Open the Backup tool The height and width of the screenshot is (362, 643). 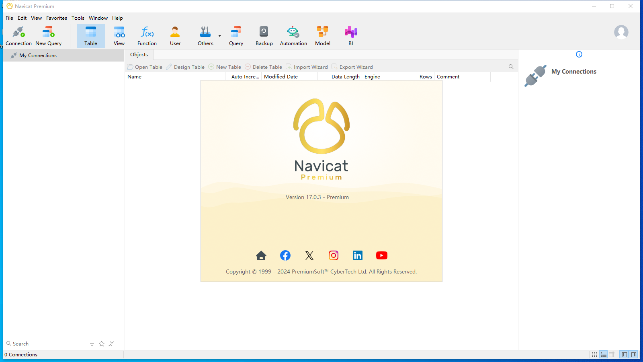[x=264, y=35]
